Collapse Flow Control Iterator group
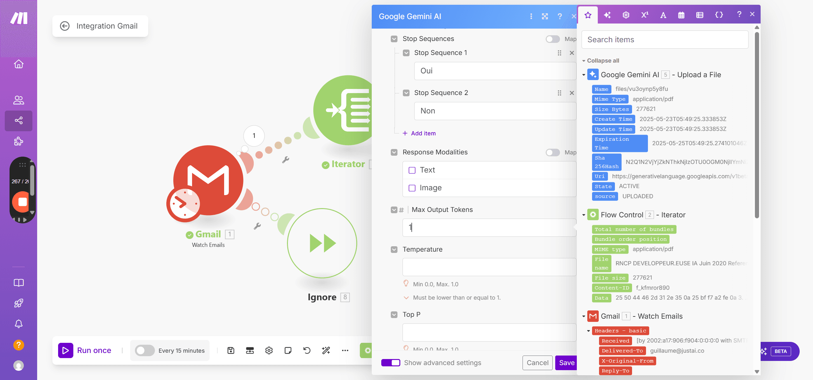This screenshot has height=380, width=813. tap(583, 215)
